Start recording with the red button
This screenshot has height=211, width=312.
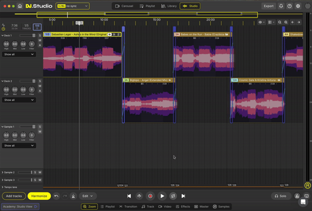coord(150,196)
